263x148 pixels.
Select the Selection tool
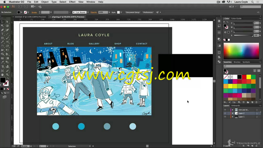point(2,22)
